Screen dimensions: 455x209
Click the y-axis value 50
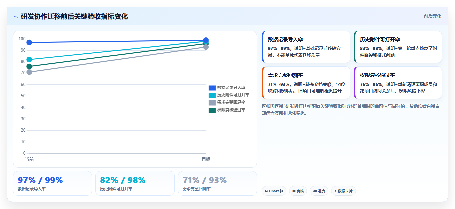point(23,96)
